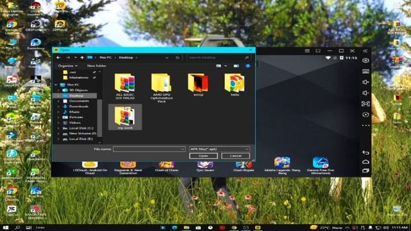Create a New folder

[96, 65]
